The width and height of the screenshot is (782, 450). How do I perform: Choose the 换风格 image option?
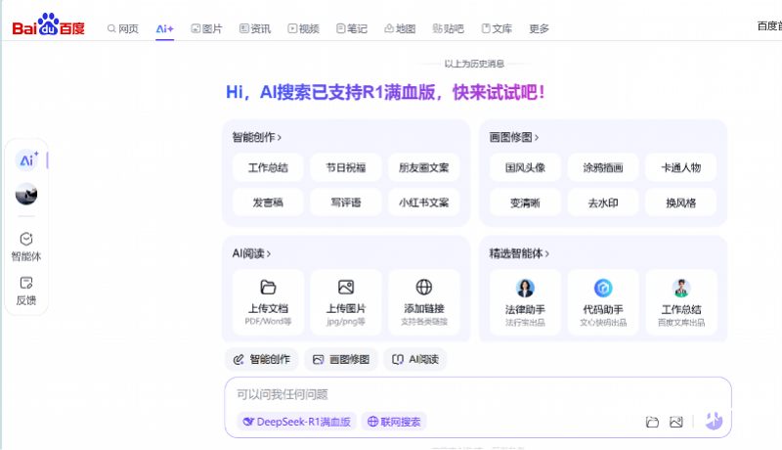point(680,202)
